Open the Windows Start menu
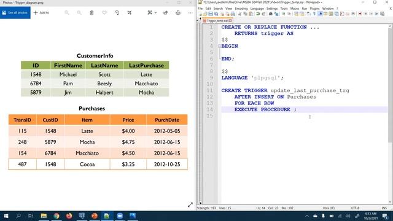Viewport: 393px width, 221px height. tap(6, 215)
